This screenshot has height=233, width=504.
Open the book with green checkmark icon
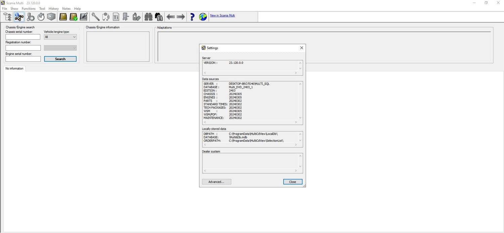(x=74, y=17)
